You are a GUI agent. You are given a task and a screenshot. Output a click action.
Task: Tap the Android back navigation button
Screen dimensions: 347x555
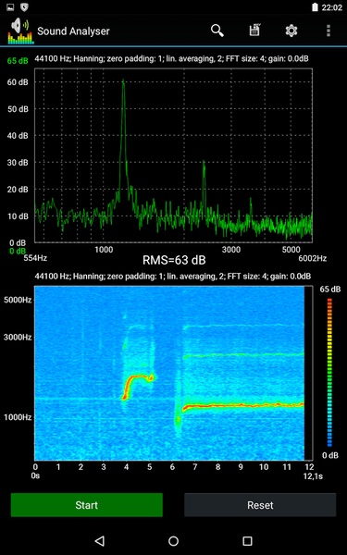pos(100,540)
